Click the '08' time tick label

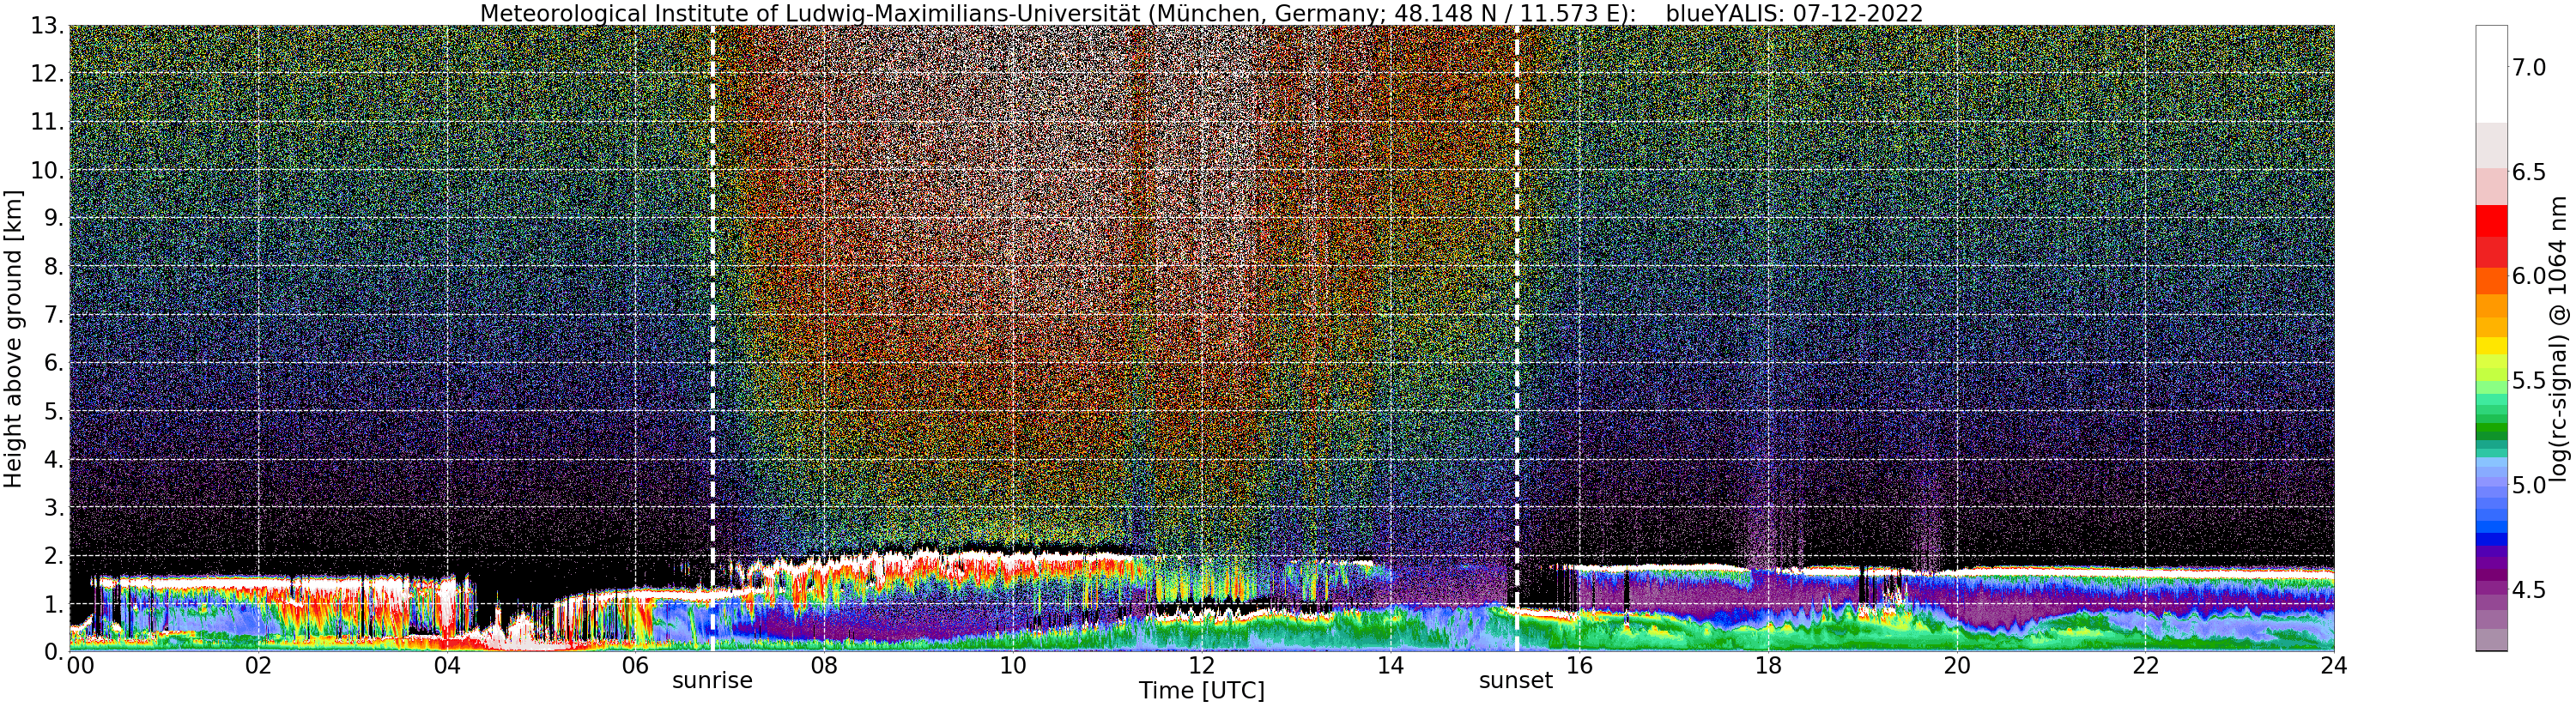(x=824, y=666)
